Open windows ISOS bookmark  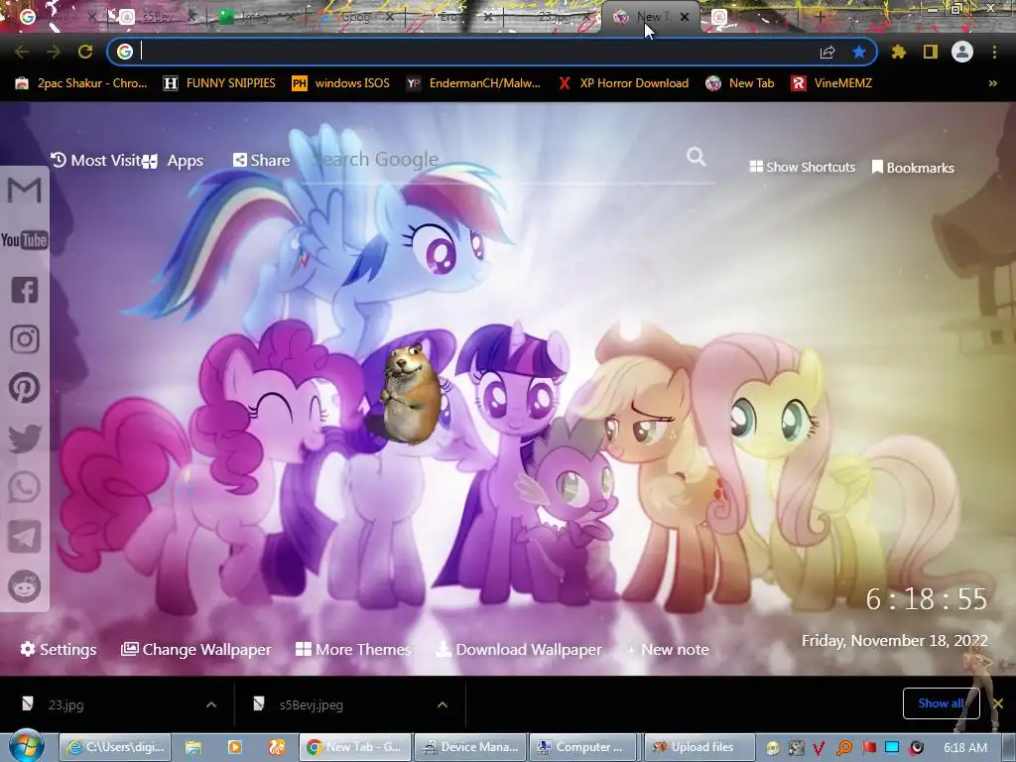(x=341, y=83)
